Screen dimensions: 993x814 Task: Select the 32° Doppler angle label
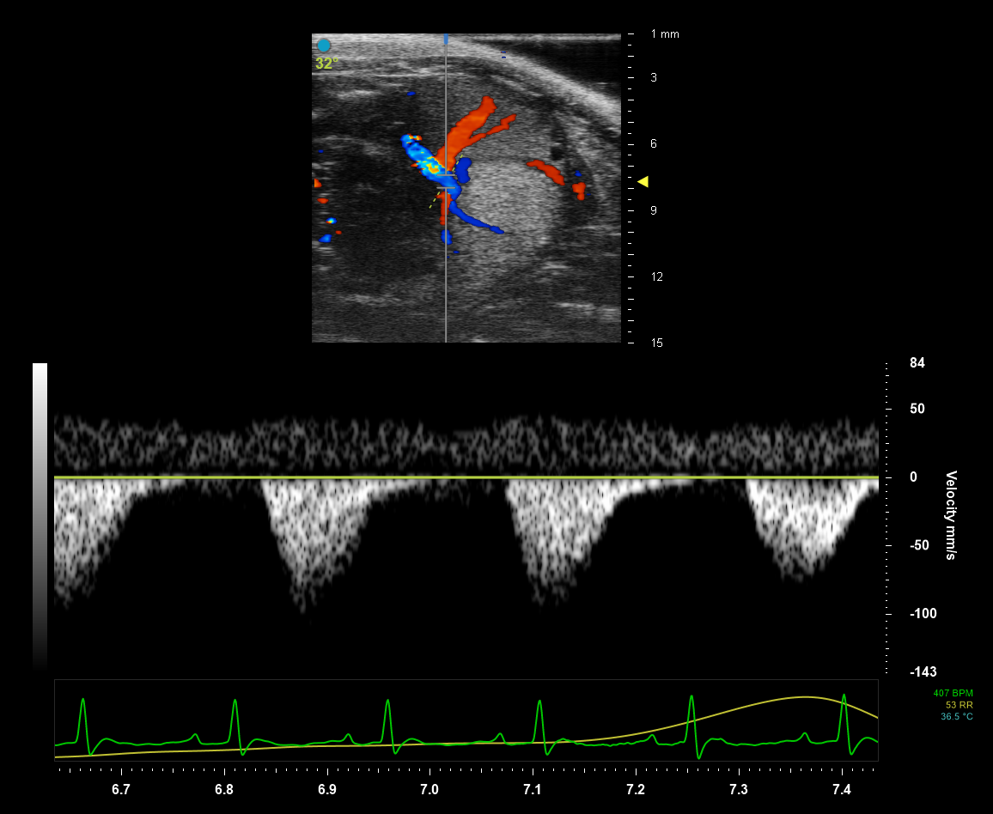click(x=326, y=64)
